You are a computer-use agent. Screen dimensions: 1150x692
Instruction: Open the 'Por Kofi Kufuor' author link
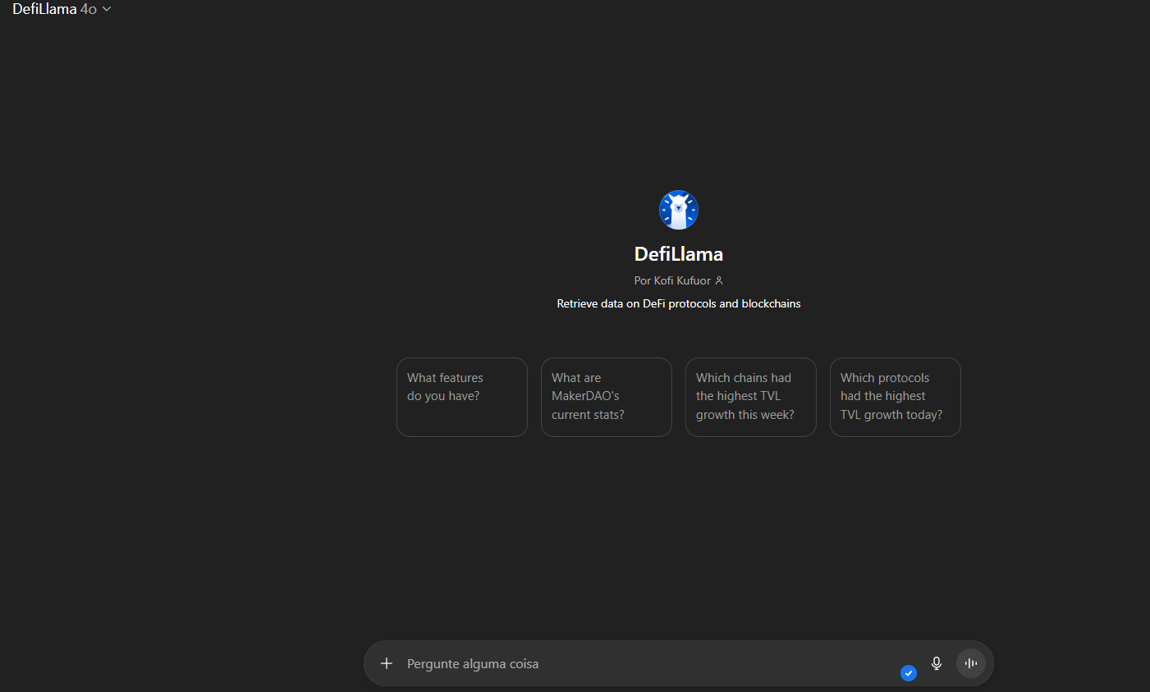(x=672, y=280)
